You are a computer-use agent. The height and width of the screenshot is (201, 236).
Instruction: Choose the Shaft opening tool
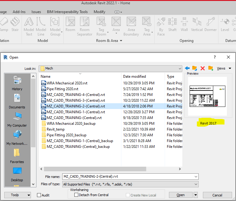point(172,25)
